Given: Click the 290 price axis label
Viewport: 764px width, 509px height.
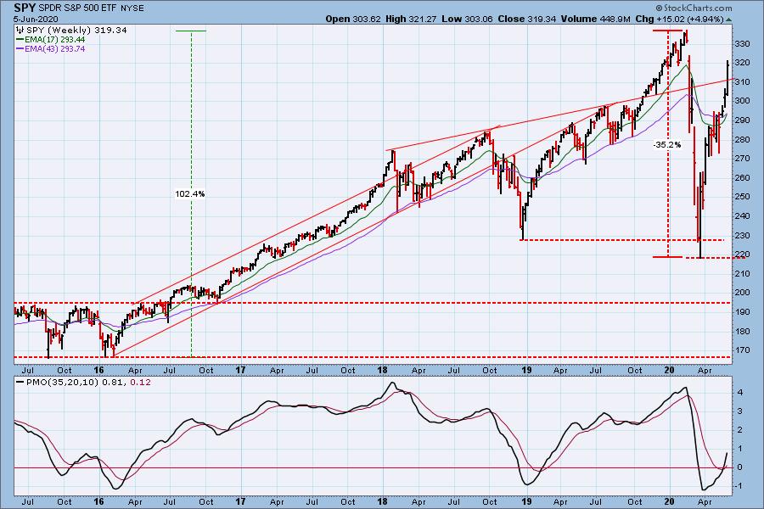Looking at the screenshot, I should pos(742,120).
